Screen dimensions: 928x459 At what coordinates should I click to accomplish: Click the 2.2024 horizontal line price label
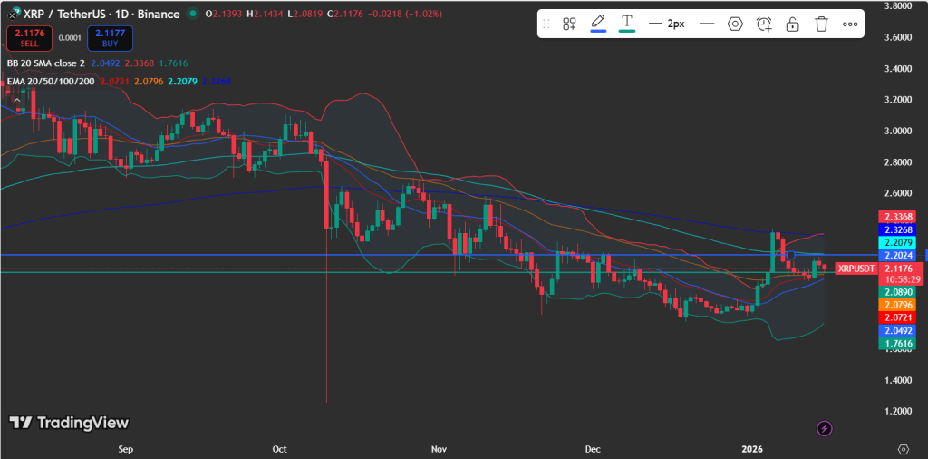click(x=896, y=255)
